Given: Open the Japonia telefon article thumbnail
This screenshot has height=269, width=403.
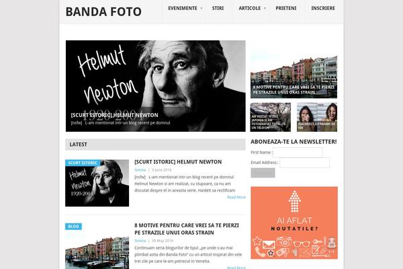Looking at the screenshot, I should 271,117.
